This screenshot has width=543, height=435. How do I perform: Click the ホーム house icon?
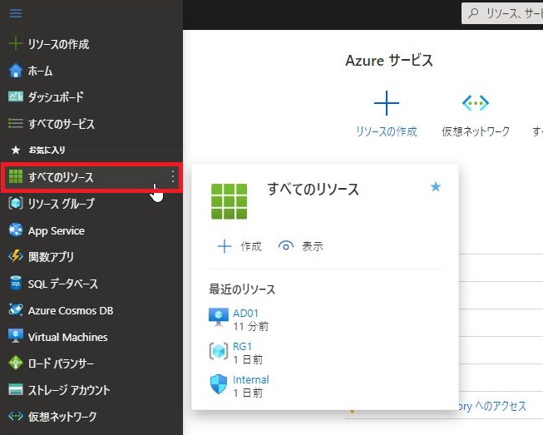[x=15, y=71]
